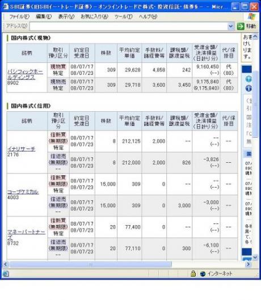Viewport: 261px width, 300px height.
Task: Click the lower round blue icon in sidebar
Action: 249,88
